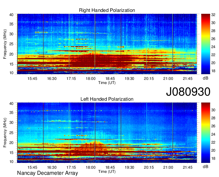
Task: Click the 21:45 tick on the top time axis
Action: (187, 79)
